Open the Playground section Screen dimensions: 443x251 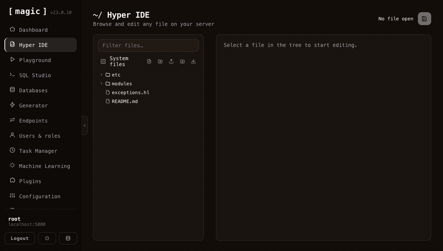[x=40, y=60]
